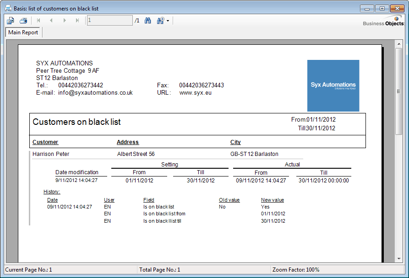
Task: Switch to the Main Report tab
Action: pos(23,32)
